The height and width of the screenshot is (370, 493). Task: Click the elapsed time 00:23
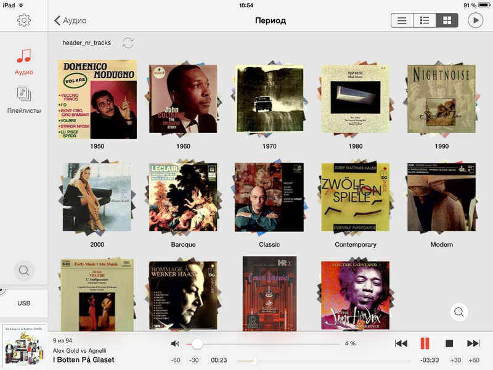click(219, 360)
